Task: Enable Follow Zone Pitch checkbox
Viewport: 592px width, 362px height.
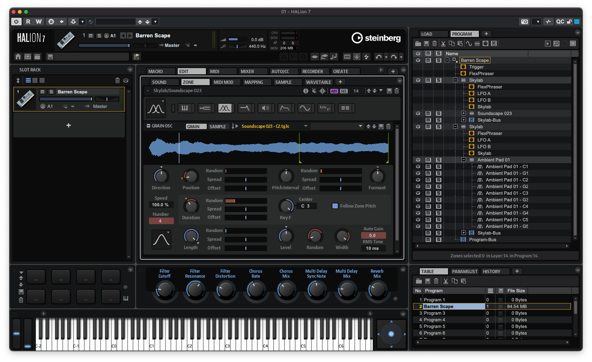Action: coord(335,206)
